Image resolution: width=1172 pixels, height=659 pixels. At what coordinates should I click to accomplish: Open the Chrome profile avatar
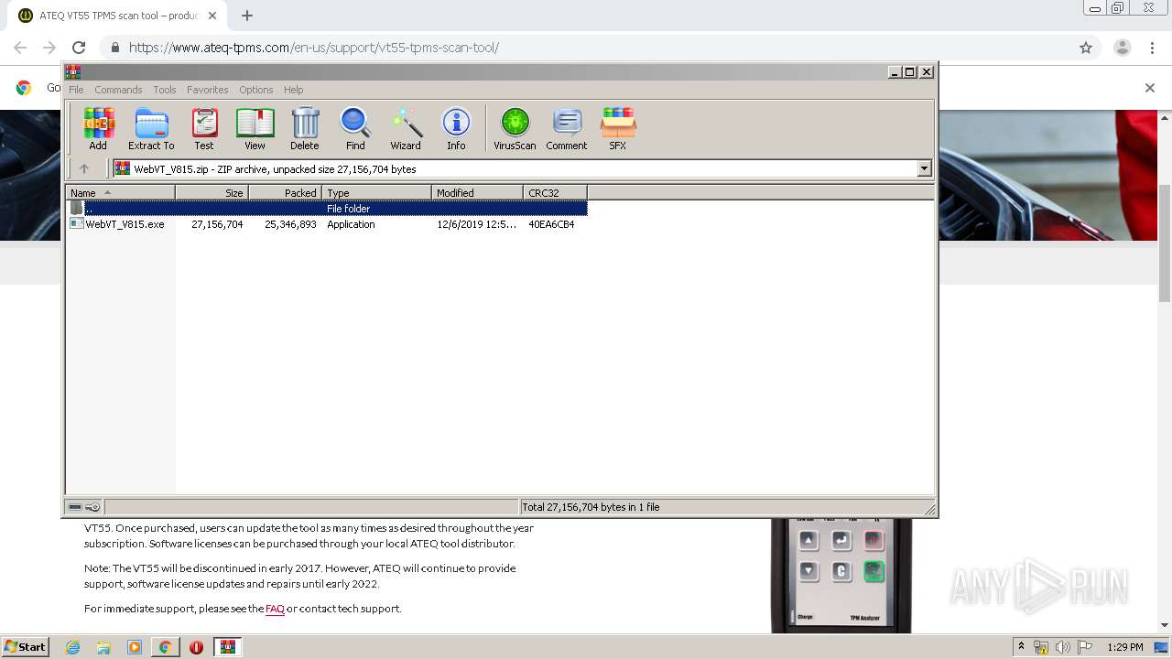1122,48
